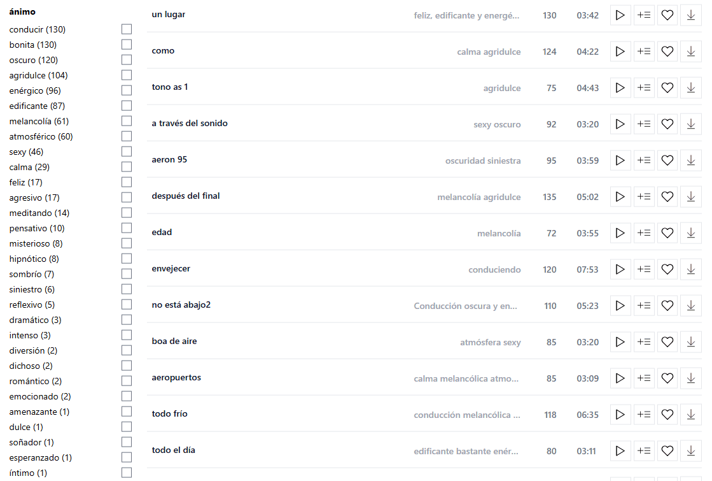Viewport: 712px width, 481px height.
Task: Enable the 'agridulce (104)' mood checkbox
Action: point(127,75)
